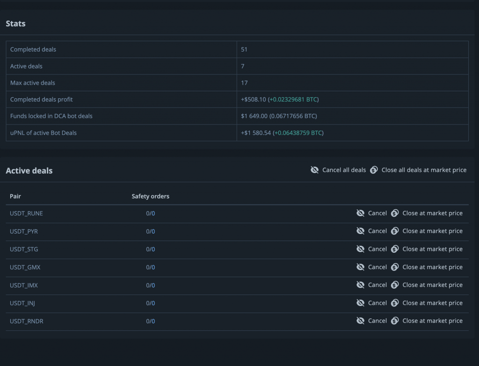
Task: Select the USDT_INJ pair
Action: pos(22,303)
